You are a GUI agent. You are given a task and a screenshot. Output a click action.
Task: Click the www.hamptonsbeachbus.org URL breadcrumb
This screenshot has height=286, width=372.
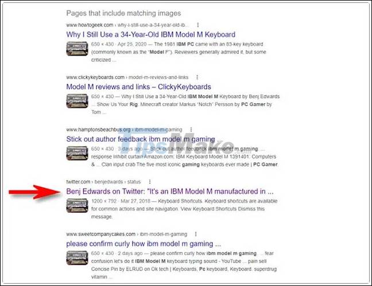[124, 130]
